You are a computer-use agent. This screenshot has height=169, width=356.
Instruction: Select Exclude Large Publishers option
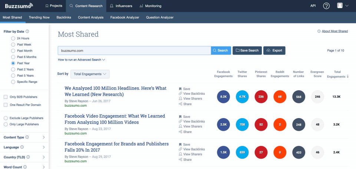click(x=6, y=118)
